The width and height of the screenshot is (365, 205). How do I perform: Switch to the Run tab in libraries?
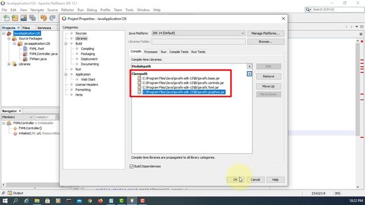click(164, 52)
